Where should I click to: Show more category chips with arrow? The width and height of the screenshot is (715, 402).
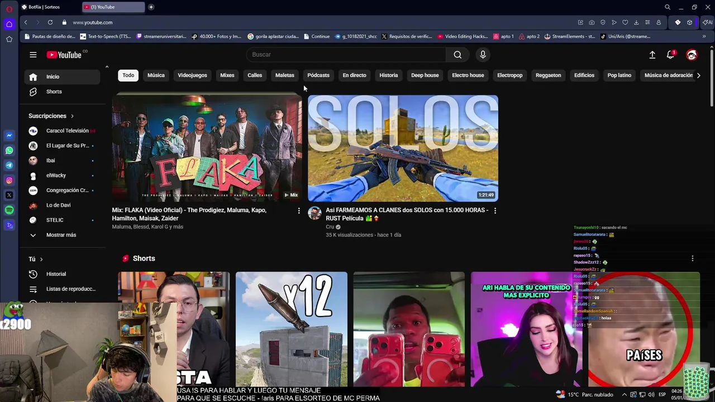coord(698,75)
